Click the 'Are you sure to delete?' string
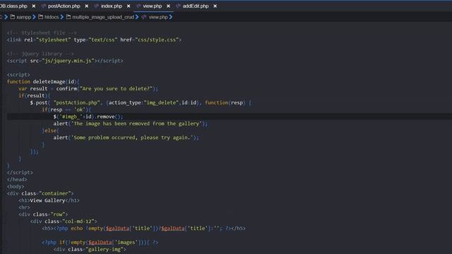452x254 pixels. click(x=116, y=89)
